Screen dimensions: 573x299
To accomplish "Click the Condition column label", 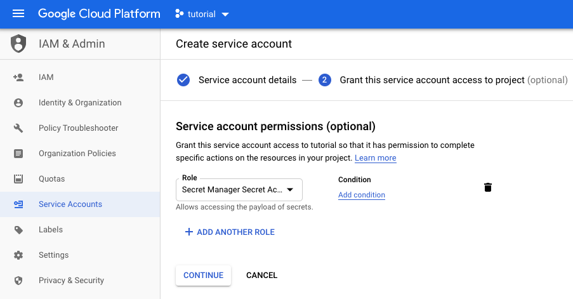I will [355, 180].
